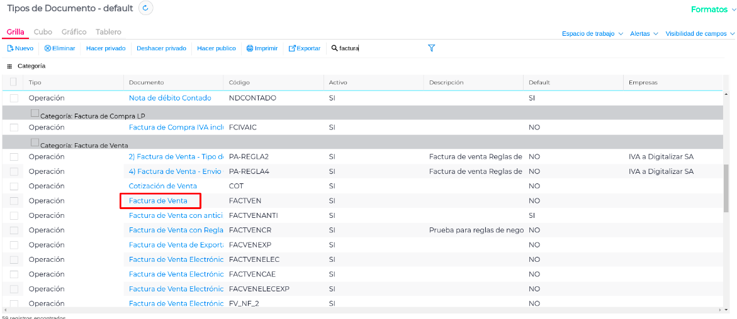Click the Exportar export icon
Viewport: 737px width, 319px height.
point(292,48)
